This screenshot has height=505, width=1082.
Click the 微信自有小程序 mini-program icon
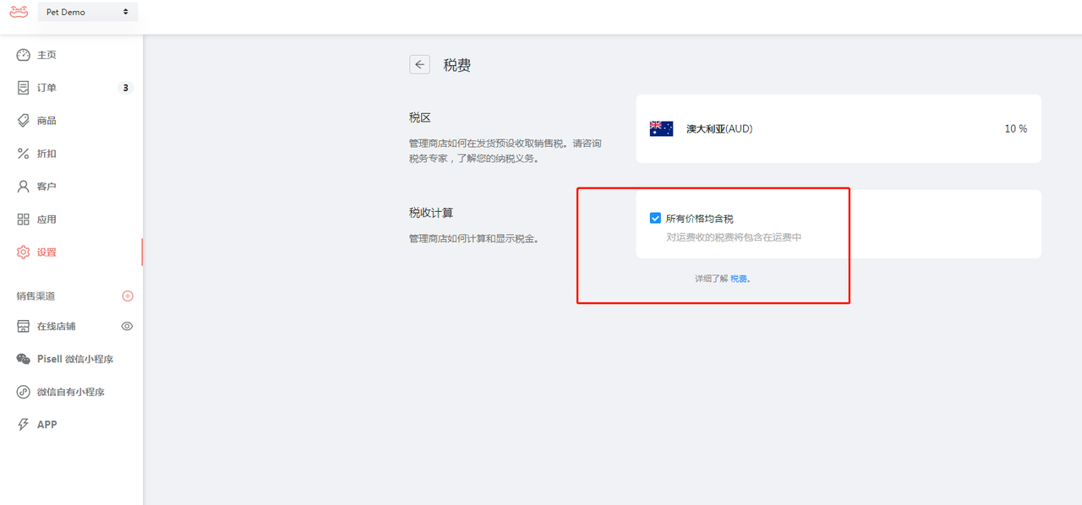(24, 392)
